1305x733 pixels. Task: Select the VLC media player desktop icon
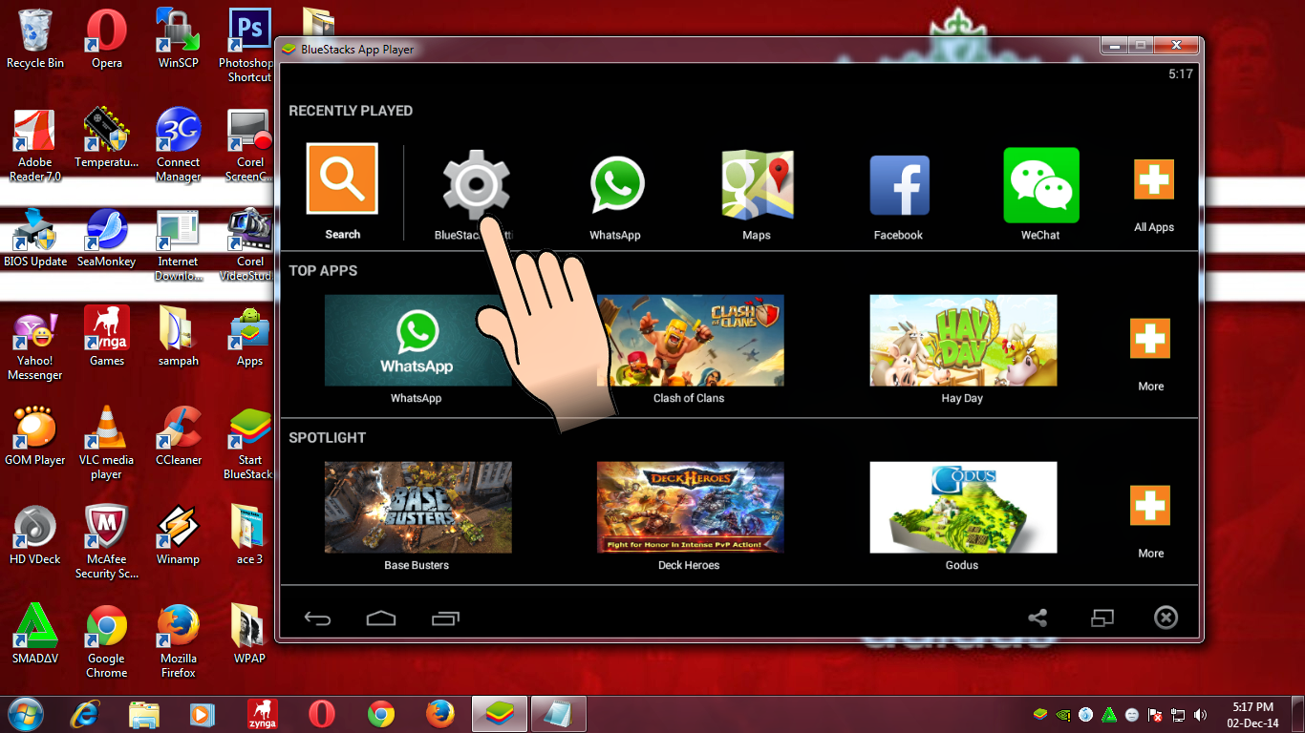click(x=107, y=443)
